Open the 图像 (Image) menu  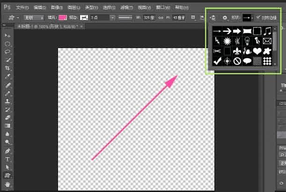(x=57, y=7)
